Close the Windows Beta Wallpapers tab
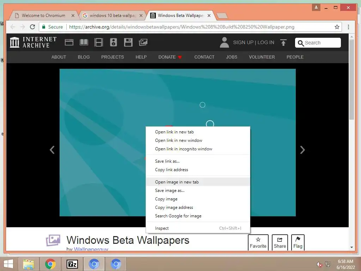The width and height of the screenshot is (361, 271). tap(209, 16)
